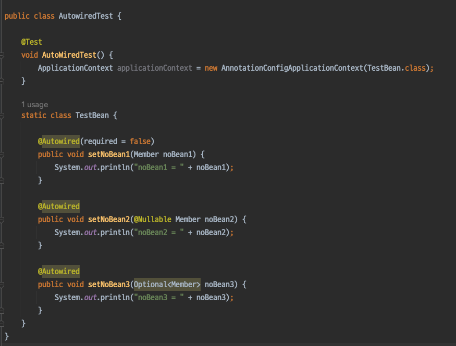
Task: Click the new keyword before AnnotationConfigApplicationContext
Action: 211,68
